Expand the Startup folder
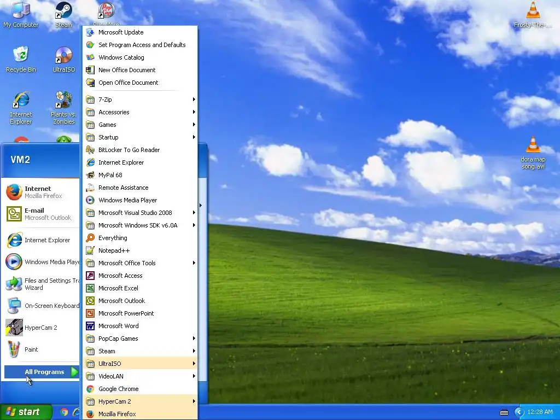Image resolution: width=560 pixels, height=420 pixels. [x=140, y=137]
